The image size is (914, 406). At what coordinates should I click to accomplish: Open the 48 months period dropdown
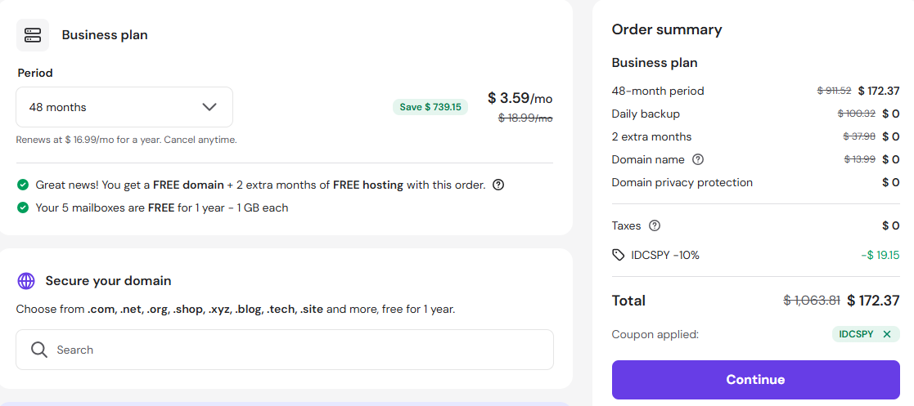coord(124,107)
